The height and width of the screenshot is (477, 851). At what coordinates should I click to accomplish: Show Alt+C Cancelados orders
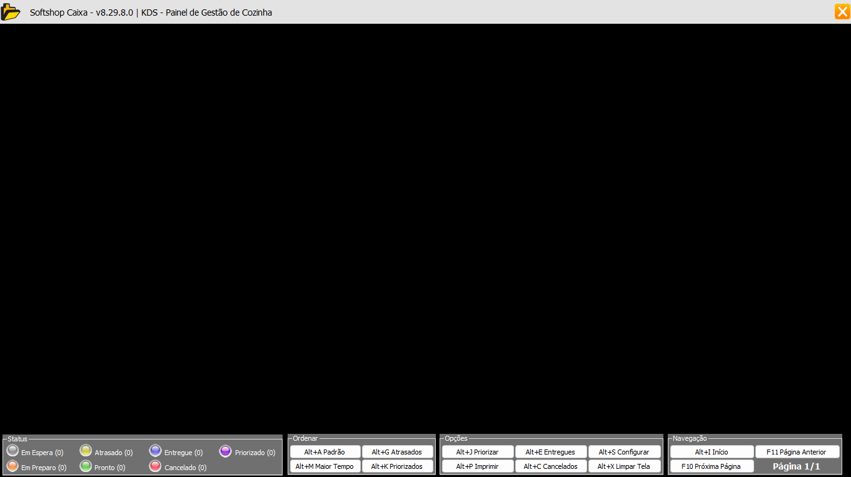(550, 466)
